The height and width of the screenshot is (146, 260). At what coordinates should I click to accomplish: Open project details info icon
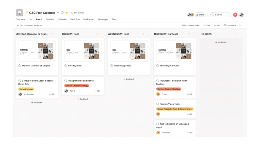pos(62,13)
